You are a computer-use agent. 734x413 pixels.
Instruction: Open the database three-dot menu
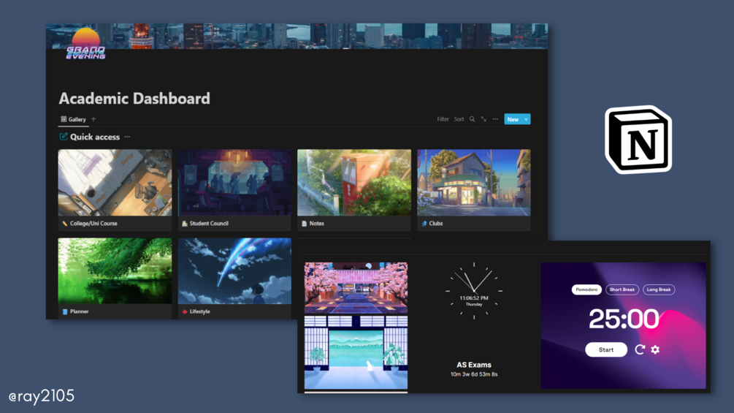(495, 119)
